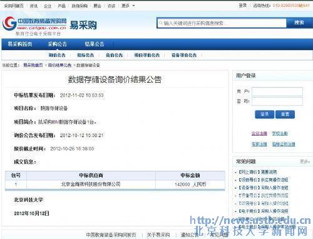The height and width of the screenshot is (239, 313).
Task: Open the 项目寻价公告 sub-menu item
Action: tap(147, 55)
